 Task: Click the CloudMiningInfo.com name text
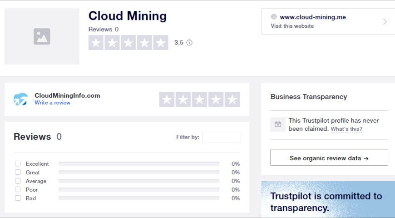point(67,95)
